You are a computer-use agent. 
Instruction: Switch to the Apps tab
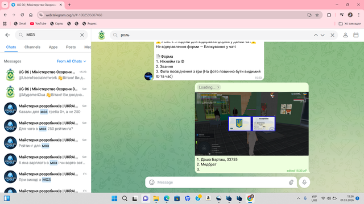(x=53, y=47)
